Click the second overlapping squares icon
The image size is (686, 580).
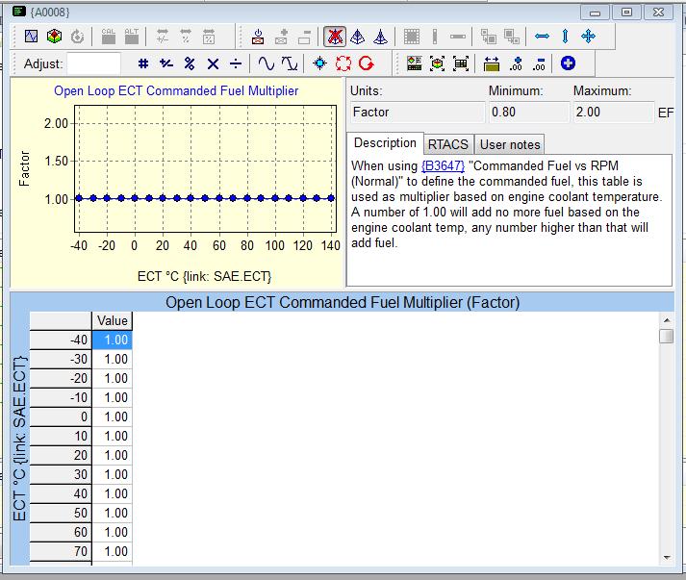pos(512,37)
